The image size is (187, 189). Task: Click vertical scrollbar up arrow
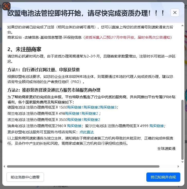click(x=182, y=26)
